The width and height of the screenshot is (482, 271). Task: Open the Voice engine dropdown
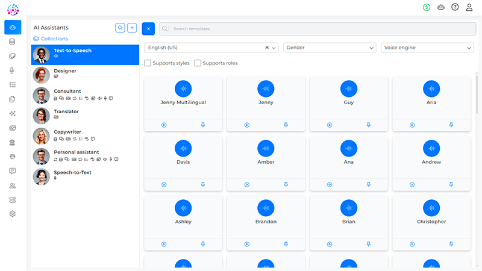[x=427, y=48]
